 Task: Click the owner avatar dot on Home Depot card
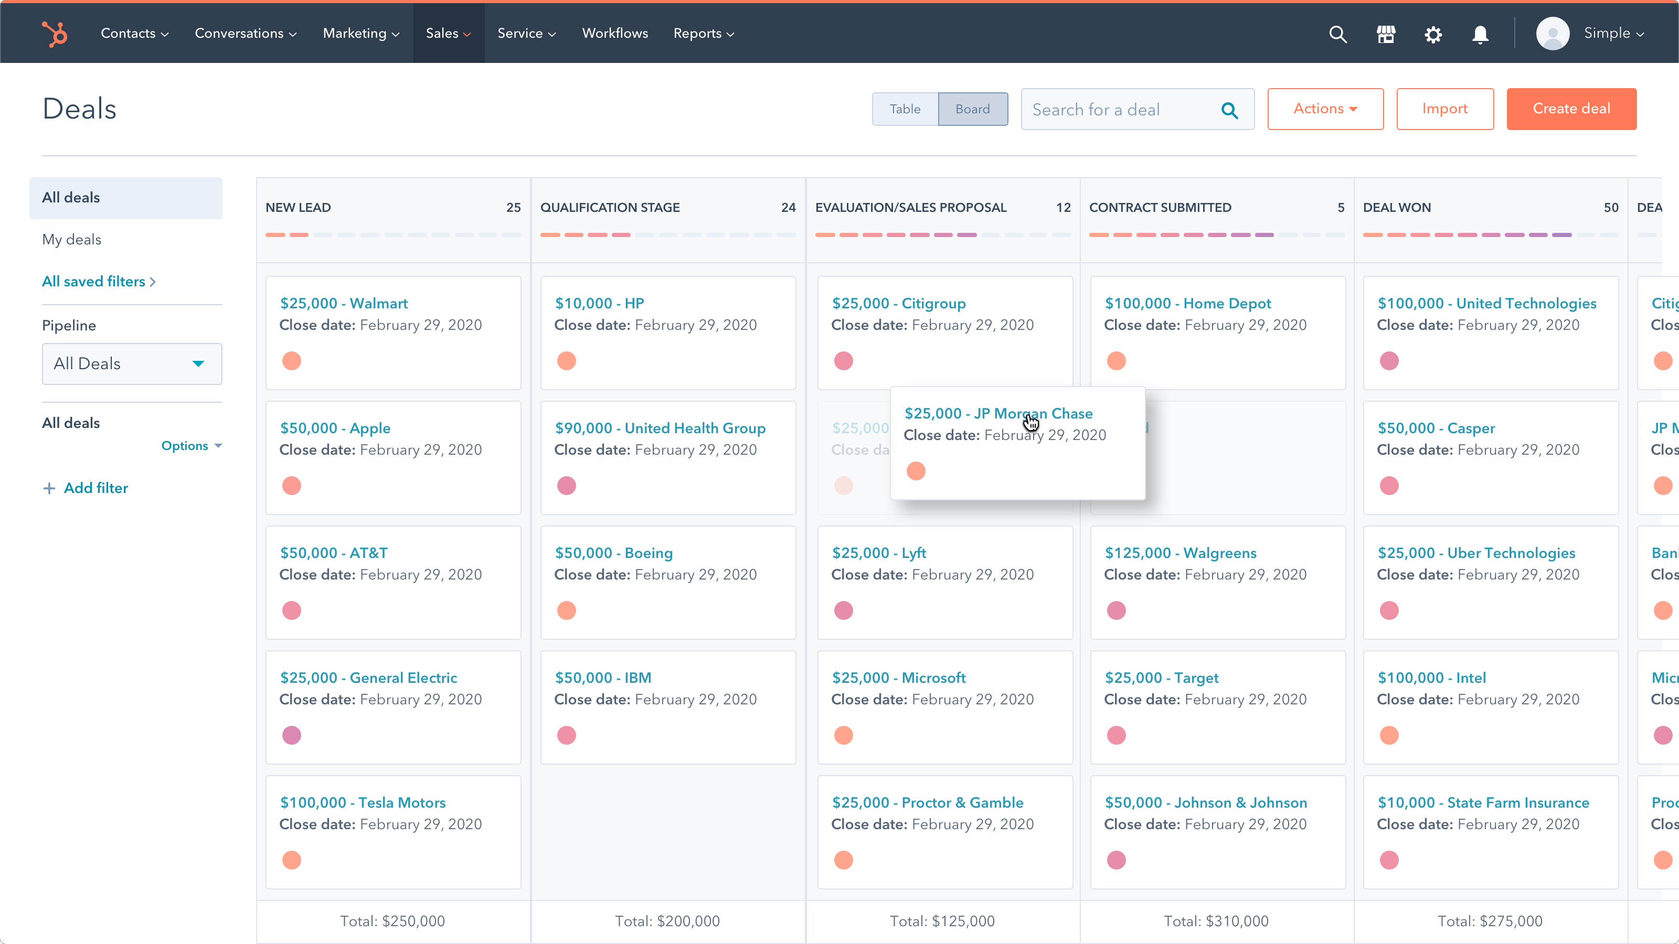point(1117,360)
